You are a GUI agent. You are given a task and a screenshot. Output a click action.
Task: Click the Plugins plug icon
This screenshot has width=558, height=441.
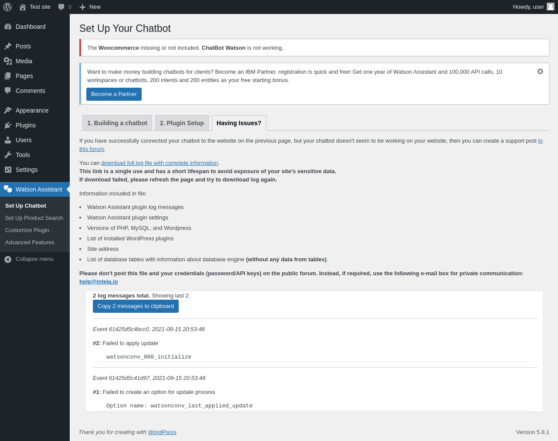[x=8, y=125]
